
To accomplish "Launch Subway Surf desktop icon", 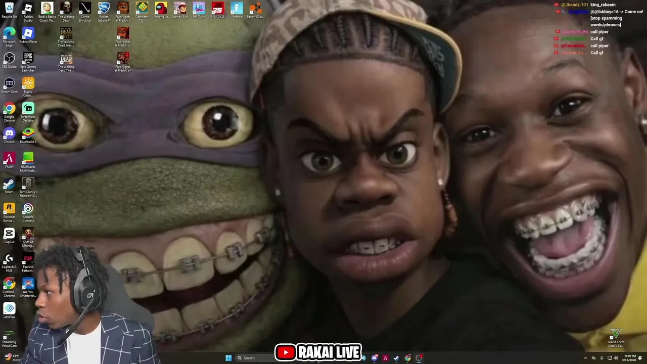I will 180,11.
